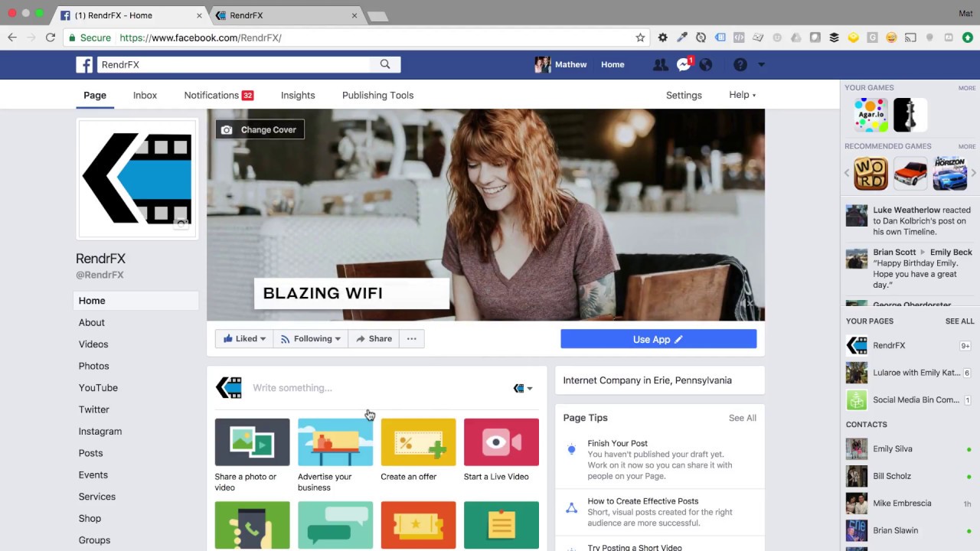This screenshot has height=551, width=980.
Task: Open the orange car recommended game icon
Action: point(910,174)
